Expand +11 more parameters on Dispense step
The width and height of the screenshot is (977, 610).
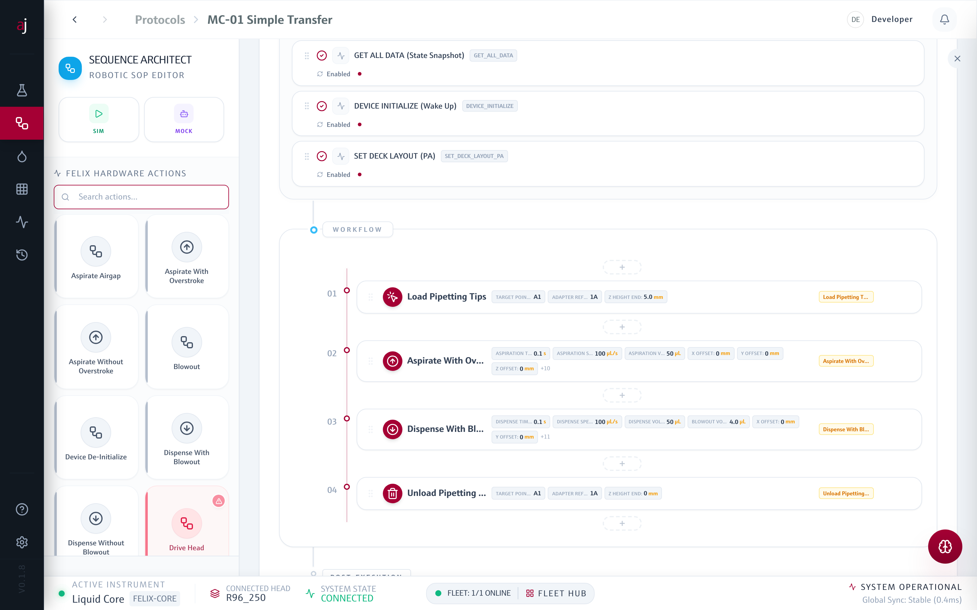point(545,436)
